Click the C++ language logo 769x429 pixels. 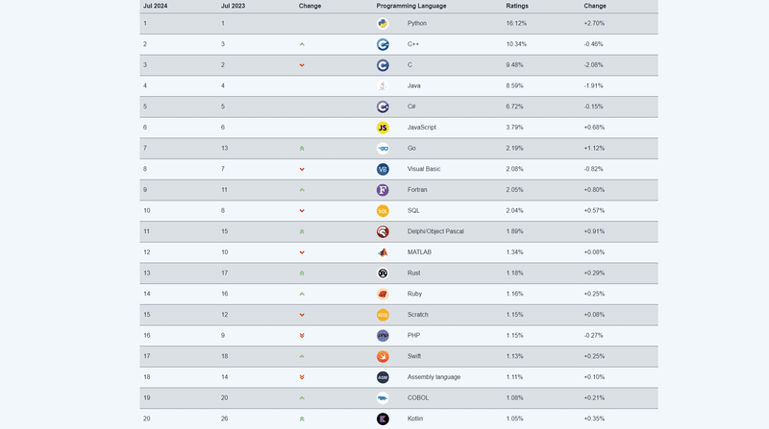[x=383, y=44]
